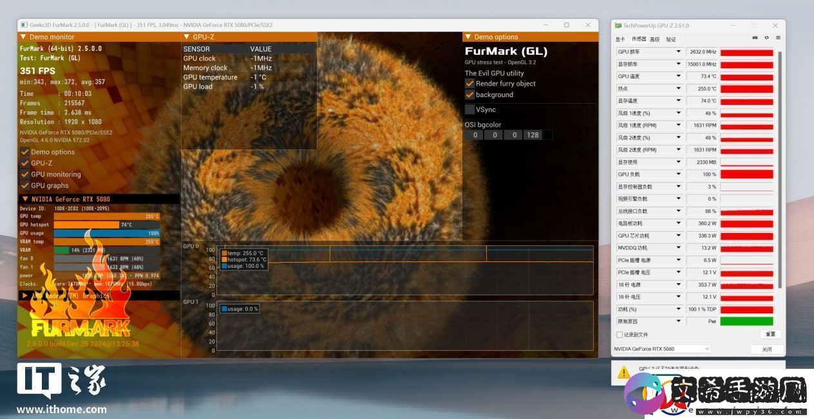
Task: Click the OSI bgcolor swatch preview
Action: [548, 135]
